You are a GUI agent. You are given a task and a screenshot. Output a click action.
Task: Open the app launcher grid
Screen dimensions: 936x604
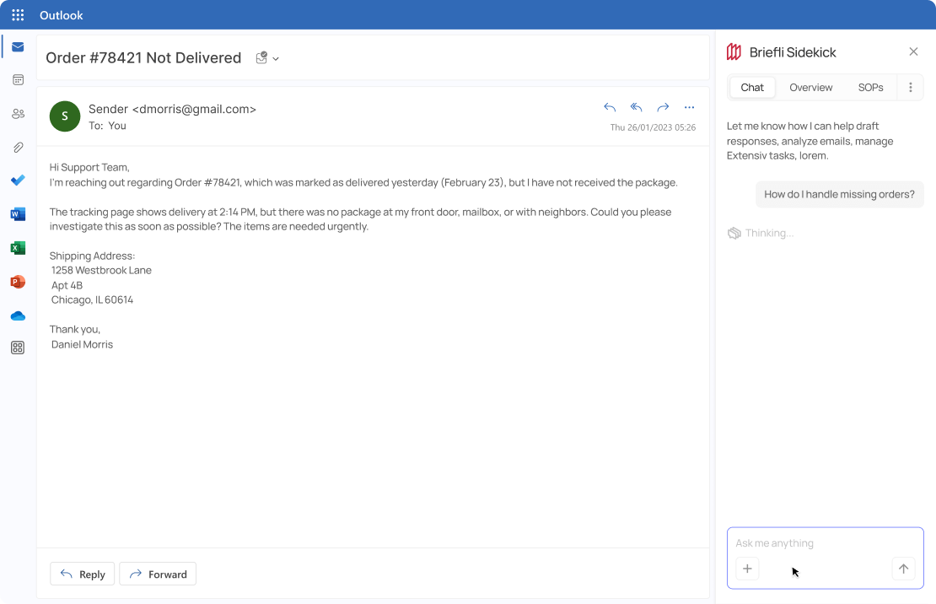pyautogui.click(x=16, y=14)
